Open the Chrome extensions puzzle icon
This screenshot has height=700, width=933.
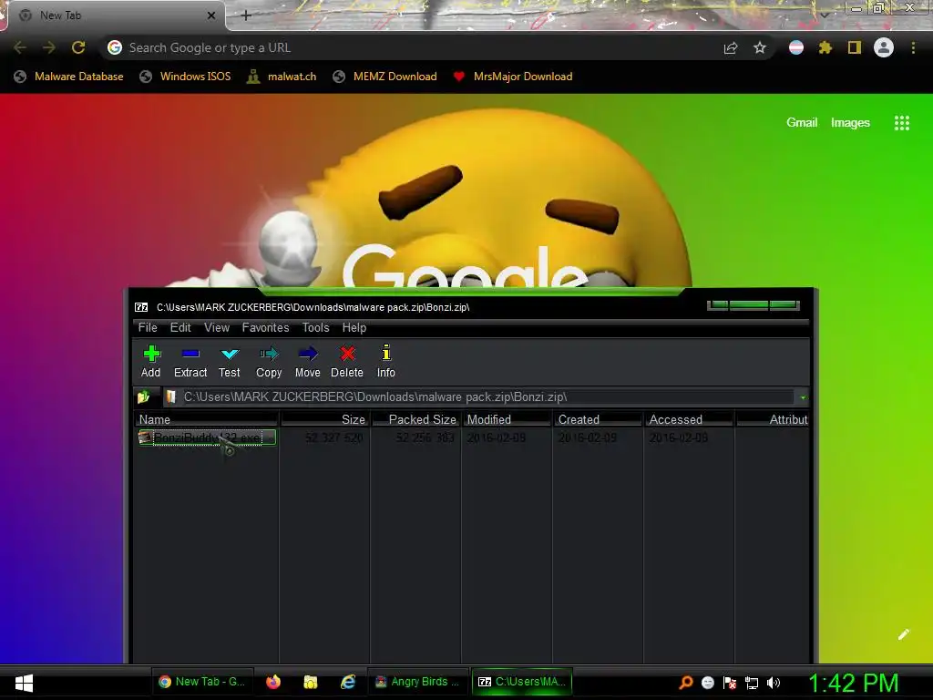pos(825,47)
